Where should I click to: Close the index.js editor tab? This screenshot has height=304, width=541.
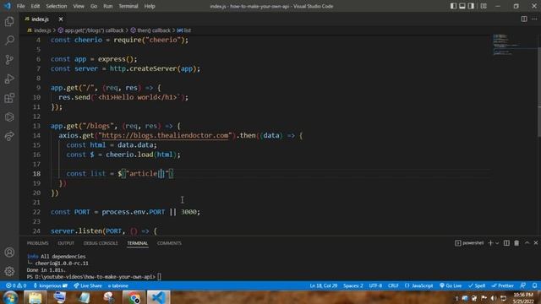pos(61,19)
